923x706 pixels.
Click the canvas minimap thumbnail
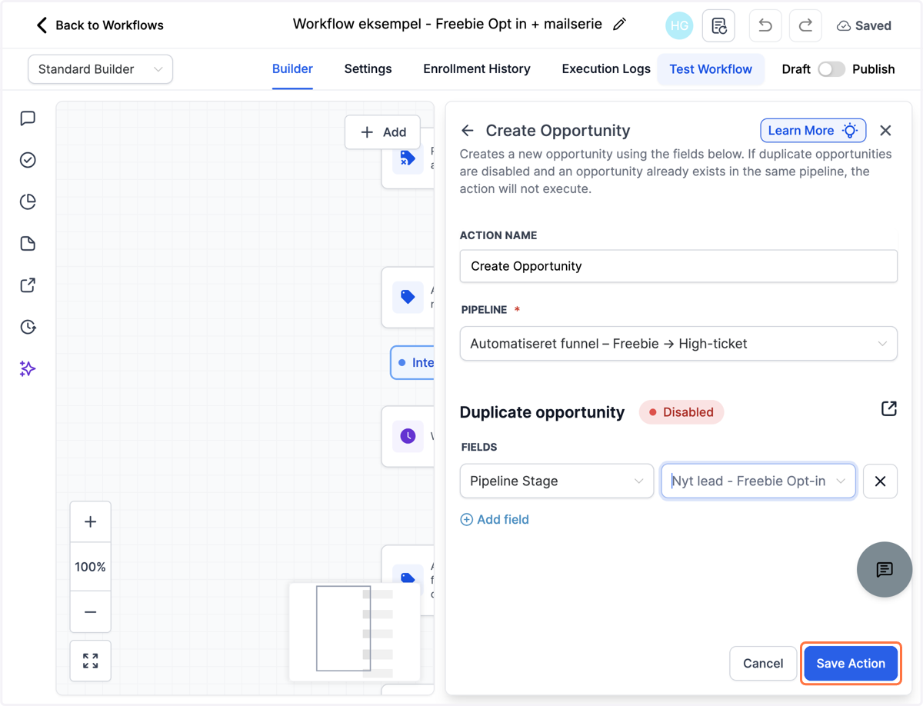[x=355, y=631]
